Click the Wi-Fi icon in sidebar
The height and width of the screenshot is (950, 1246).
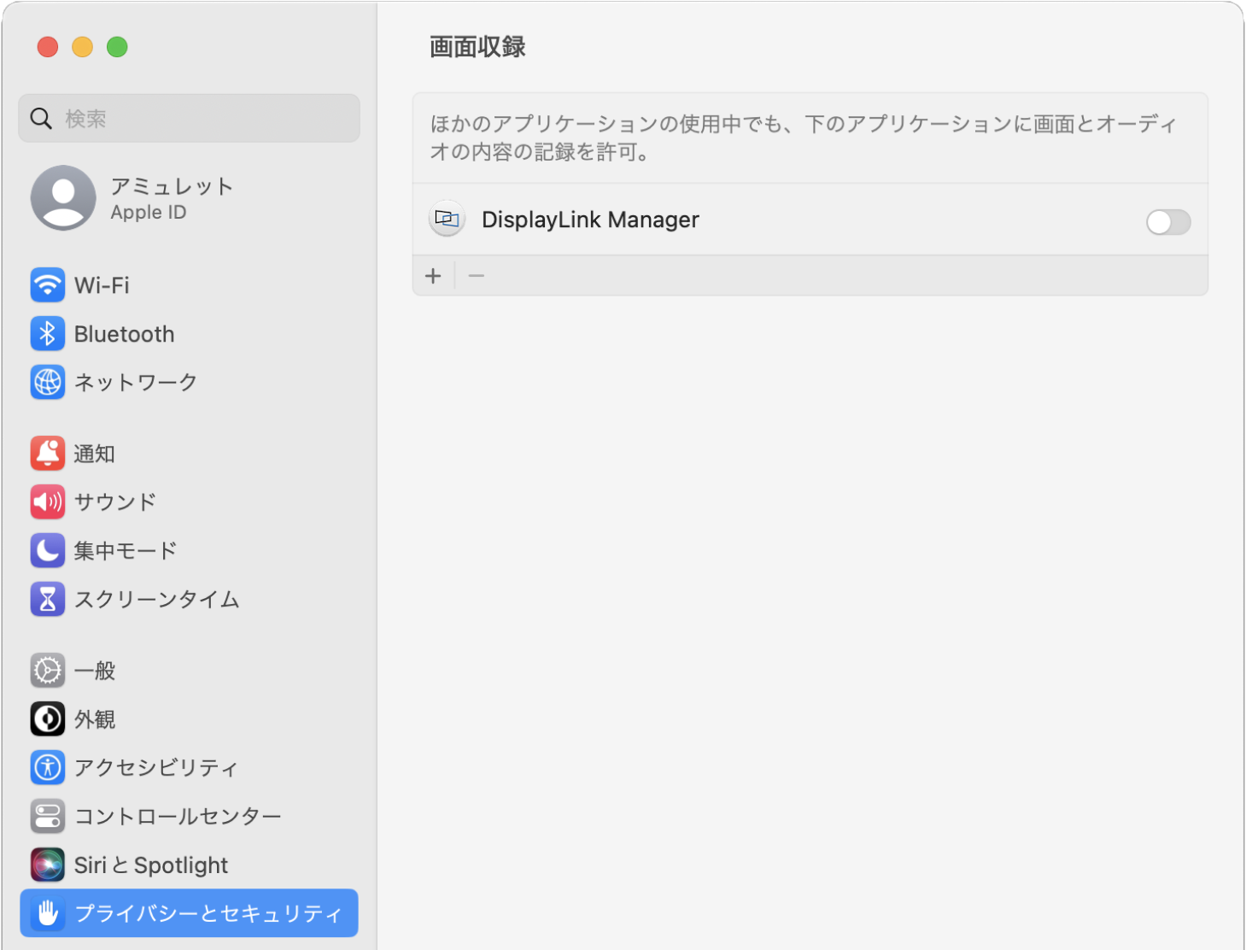pyautogui.click(x=48, y=284)
